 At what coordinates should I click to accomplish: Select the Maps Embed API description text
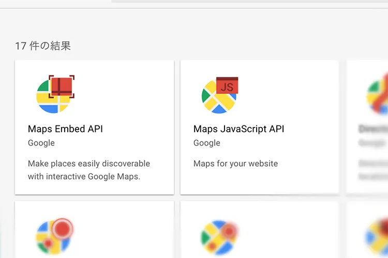tap(88, 170)
